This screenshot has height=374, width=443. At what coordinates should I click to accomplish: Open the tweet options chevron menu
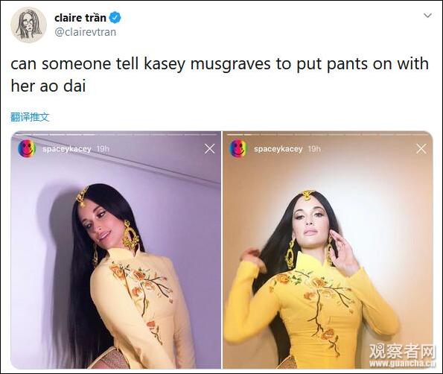click(428, 15)
